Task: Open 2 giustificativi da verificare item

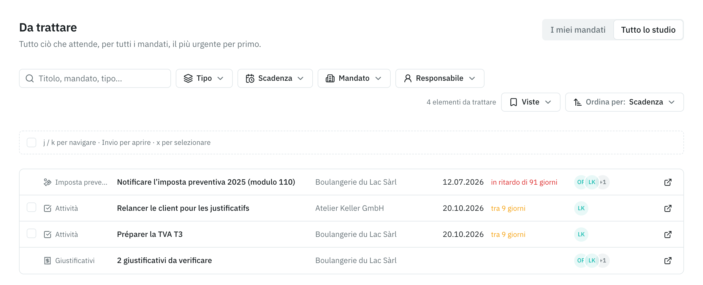Action: click(164, 261)
